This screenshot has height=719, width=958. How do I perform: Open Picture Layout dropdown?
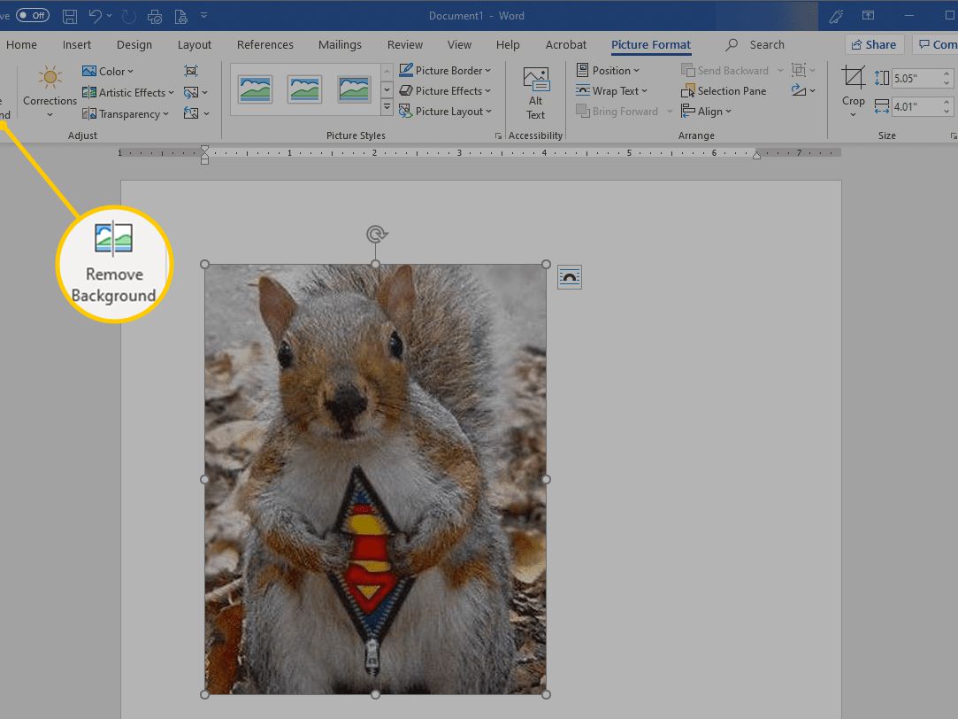point(445,112)
